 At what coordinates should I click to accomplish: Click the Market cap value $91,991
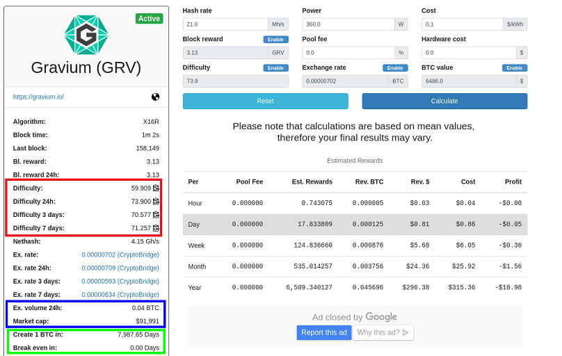147,321
